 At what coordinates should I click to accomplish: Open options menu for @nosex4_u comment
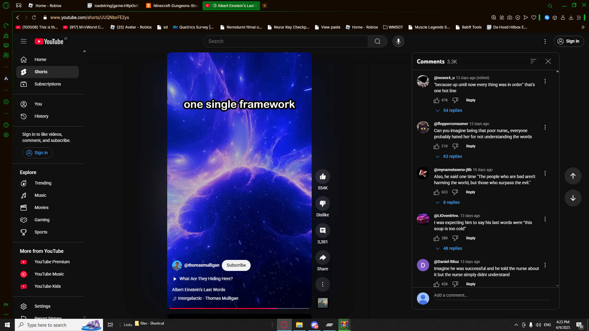[x=545, y=81]
